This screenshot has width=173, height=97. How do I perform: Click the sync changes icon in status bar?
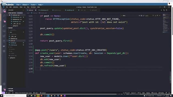point(13,93)
